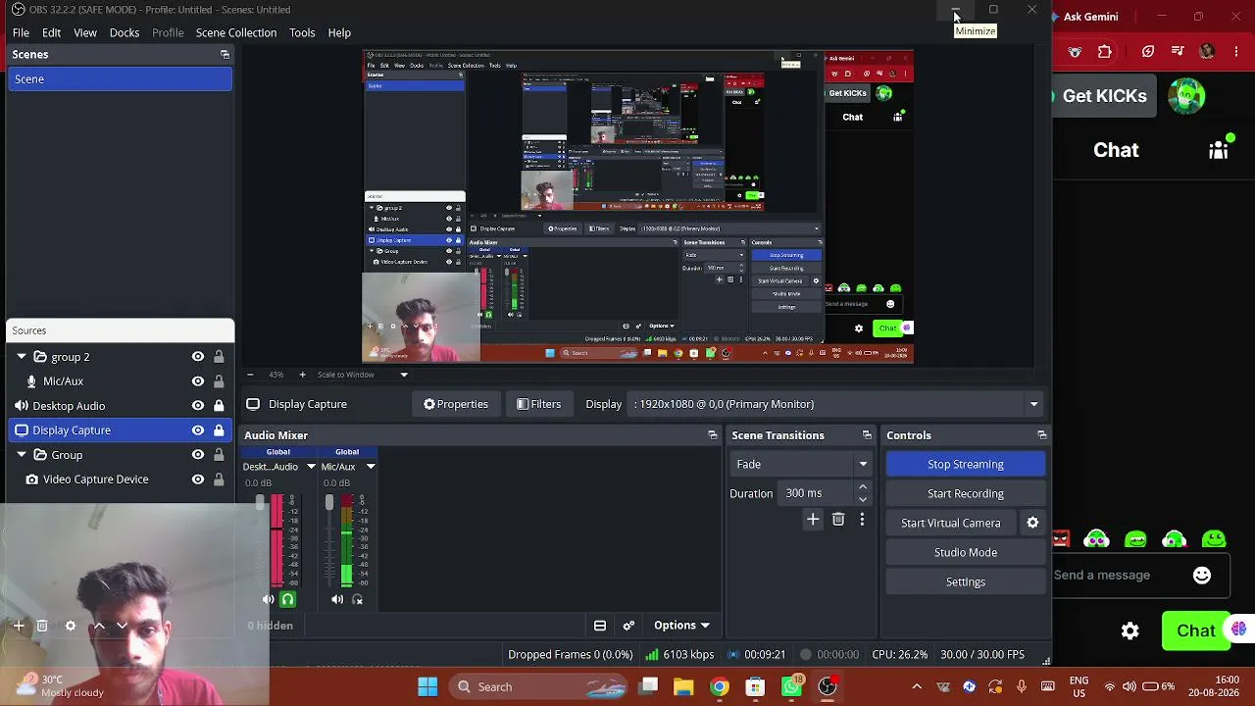Screen dimensions: 1255x706
Task: Click the chat users icon beside Chat heading
Action: tap(1219, 149)
